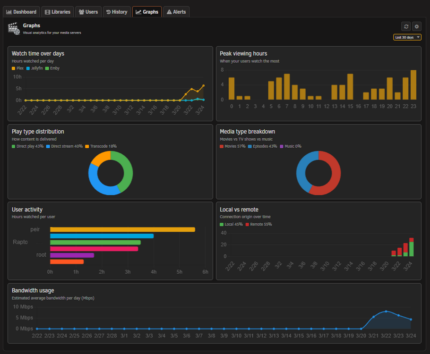Click the History tab clock icon
The width and height of the screenshot is (430, 354).
[108, 12]
